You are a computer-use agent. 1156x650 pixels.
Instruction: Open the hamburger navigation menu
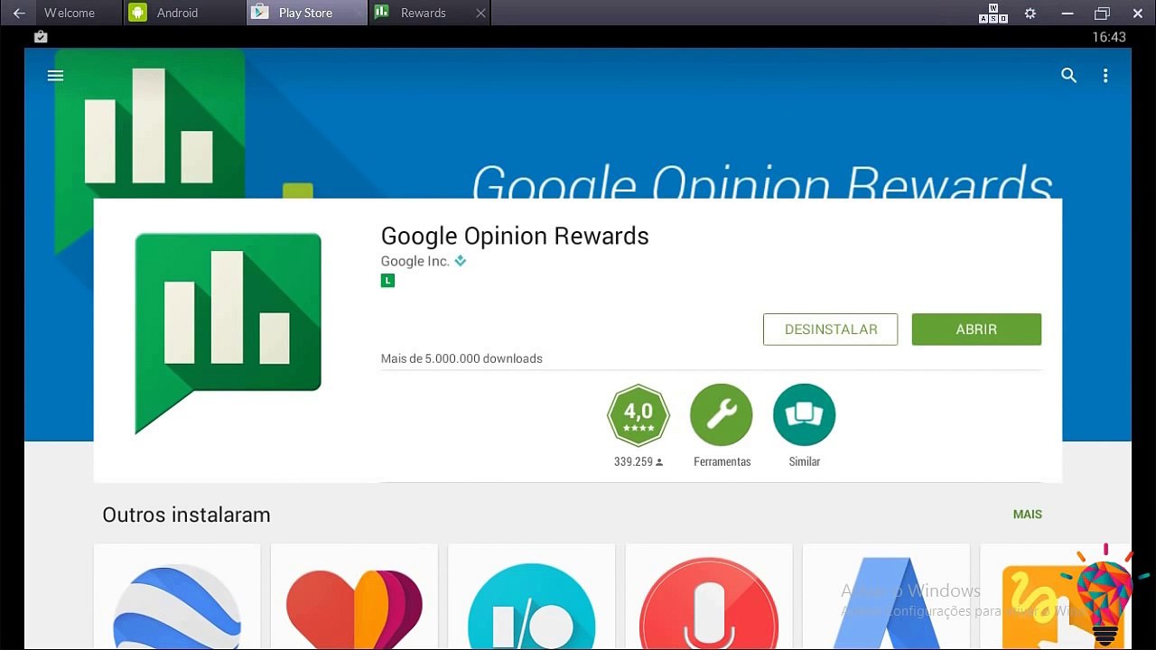coord(55,76)
